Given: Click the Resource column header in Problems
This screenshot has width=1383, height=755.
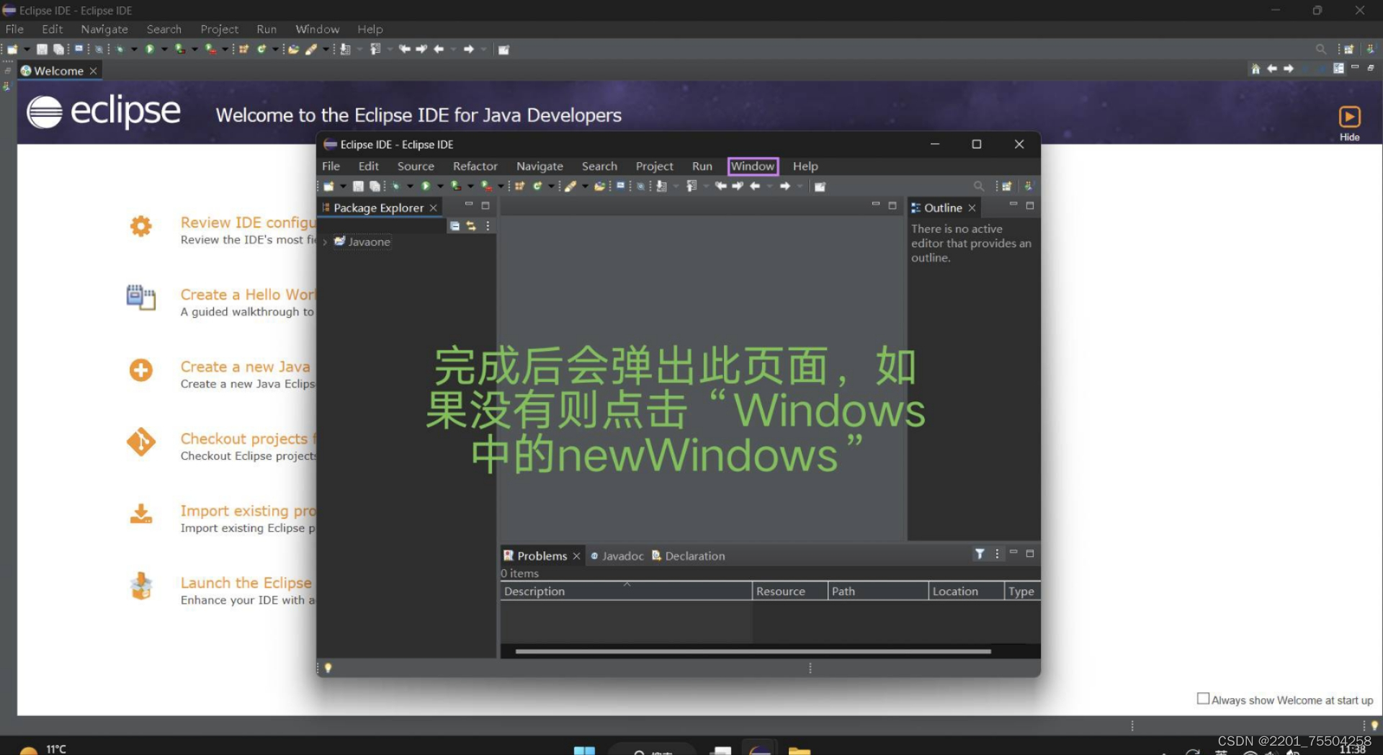Looking at the screenshot, I should click(790, 591).
